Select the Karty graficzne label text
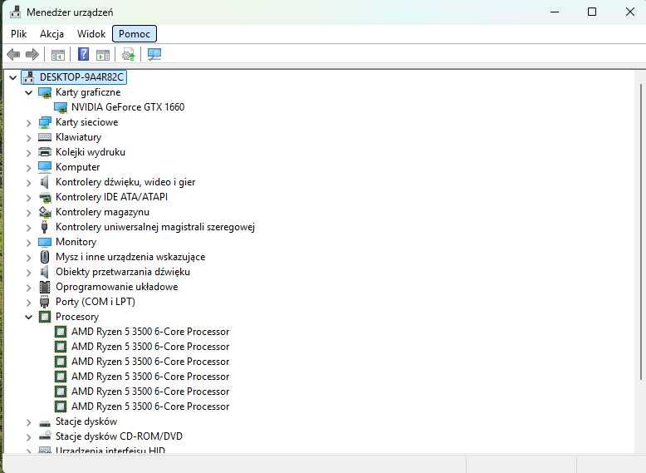The height and width of the screenshot is (473, 646). [x=88, y=92]
